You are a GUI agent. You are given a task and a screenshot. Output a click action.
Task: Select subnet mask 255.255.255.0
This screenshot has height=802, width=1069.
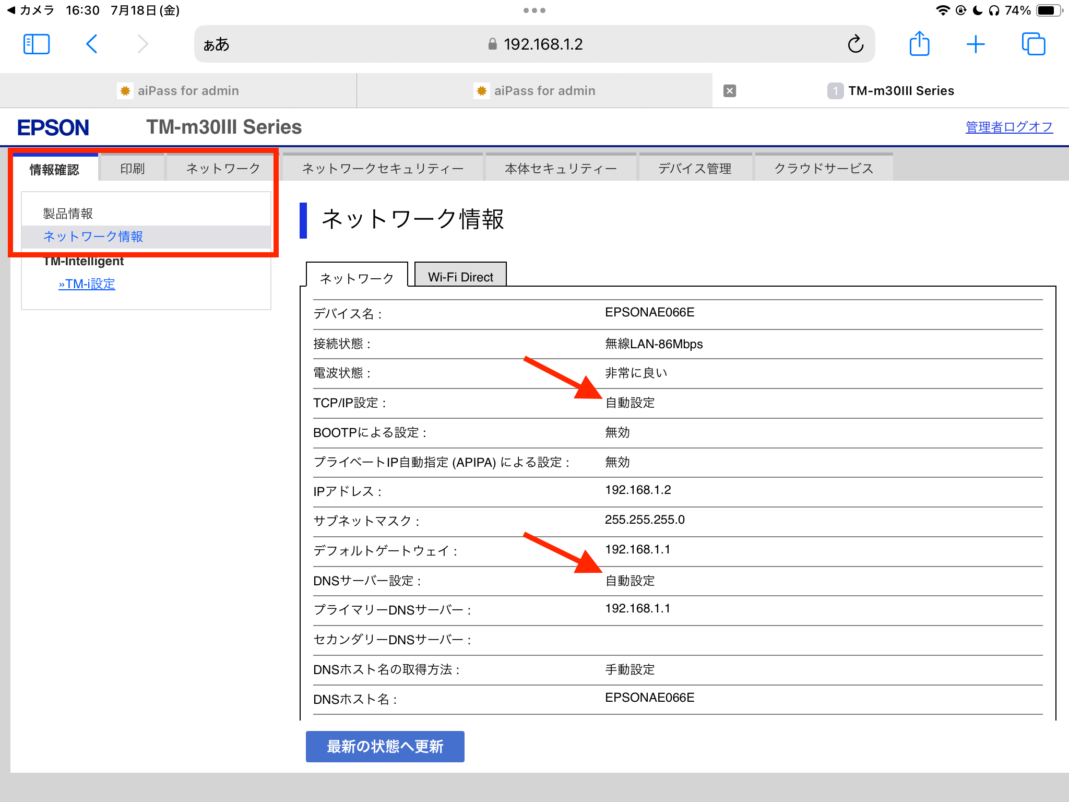[645, 520]
